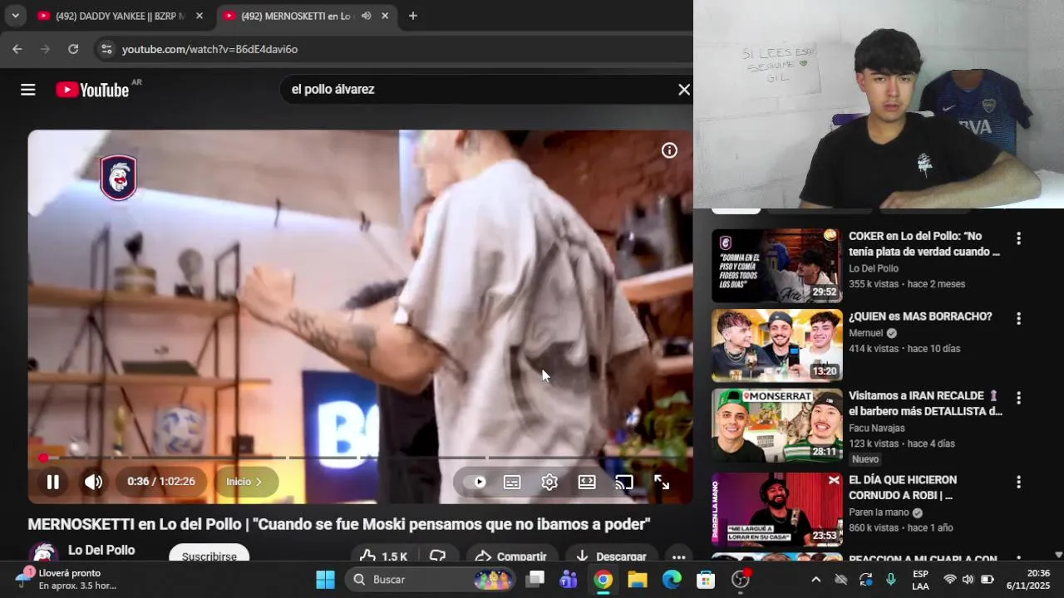Share the video via Compartir

(x=510, y=556)
